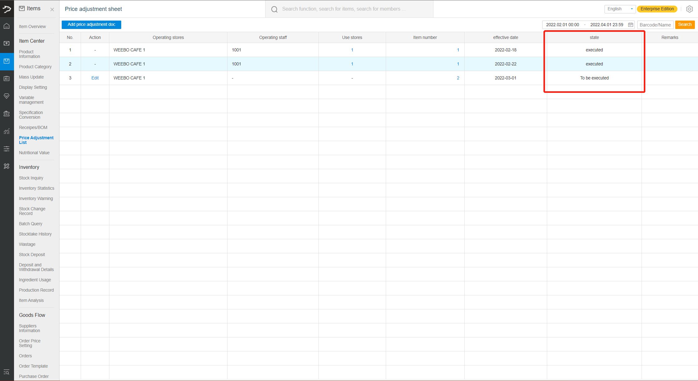Open Order Price Setting menu

[30, 343]
